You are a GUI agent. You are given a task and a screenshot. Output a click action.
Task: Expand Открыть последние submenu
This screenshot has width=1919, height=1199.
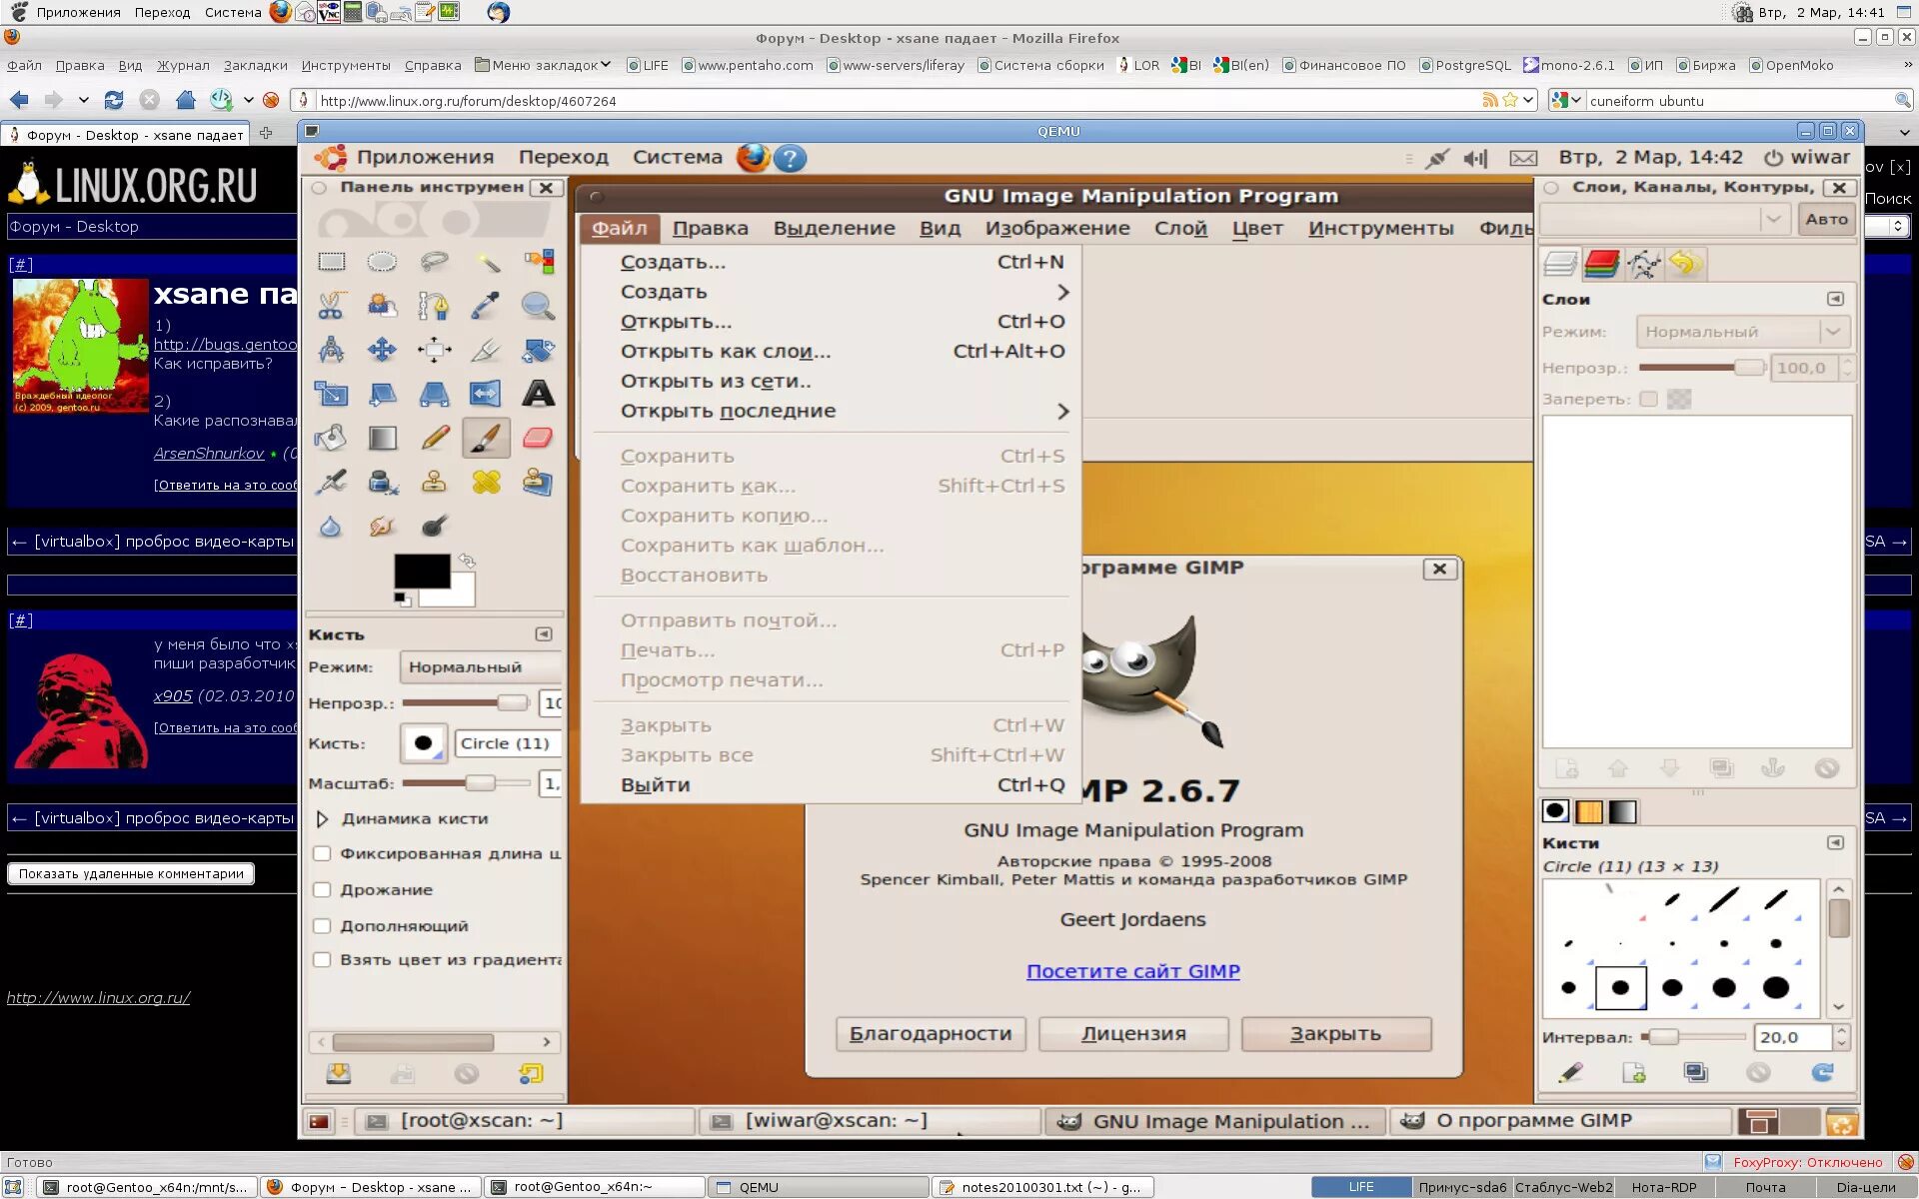tap(1061, 411)
